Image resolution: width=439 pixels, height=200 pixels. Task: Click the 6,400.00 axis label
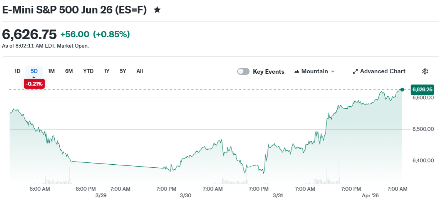click(x=423, y=161)
